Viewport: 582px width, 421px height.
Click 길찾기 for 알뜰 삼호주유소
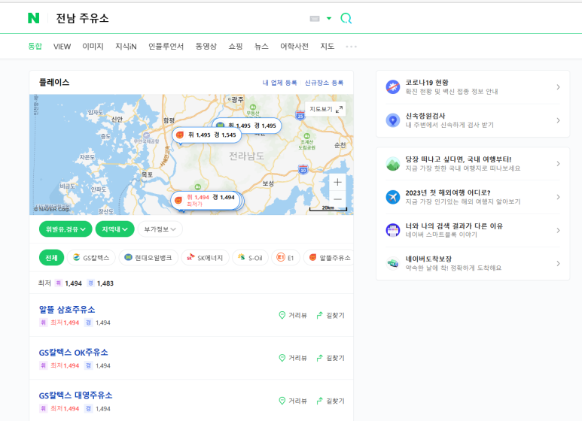331,316
